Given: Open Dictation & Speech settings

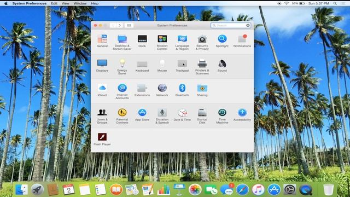Looking at the screenshot, I should click(x=162, y=115).
